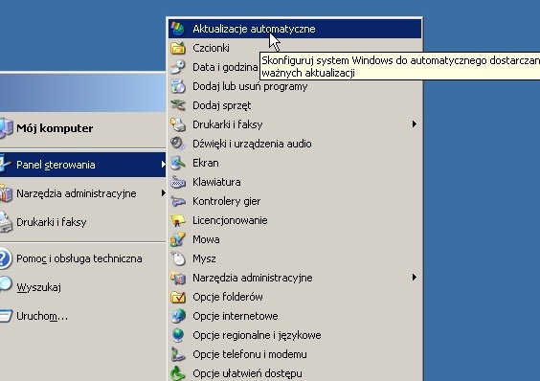Image resolution: width=540 pixels, height=381 pixels.
Task: Open Aktualizacje automatyczne menu entry
Action: tap(295, 29)
